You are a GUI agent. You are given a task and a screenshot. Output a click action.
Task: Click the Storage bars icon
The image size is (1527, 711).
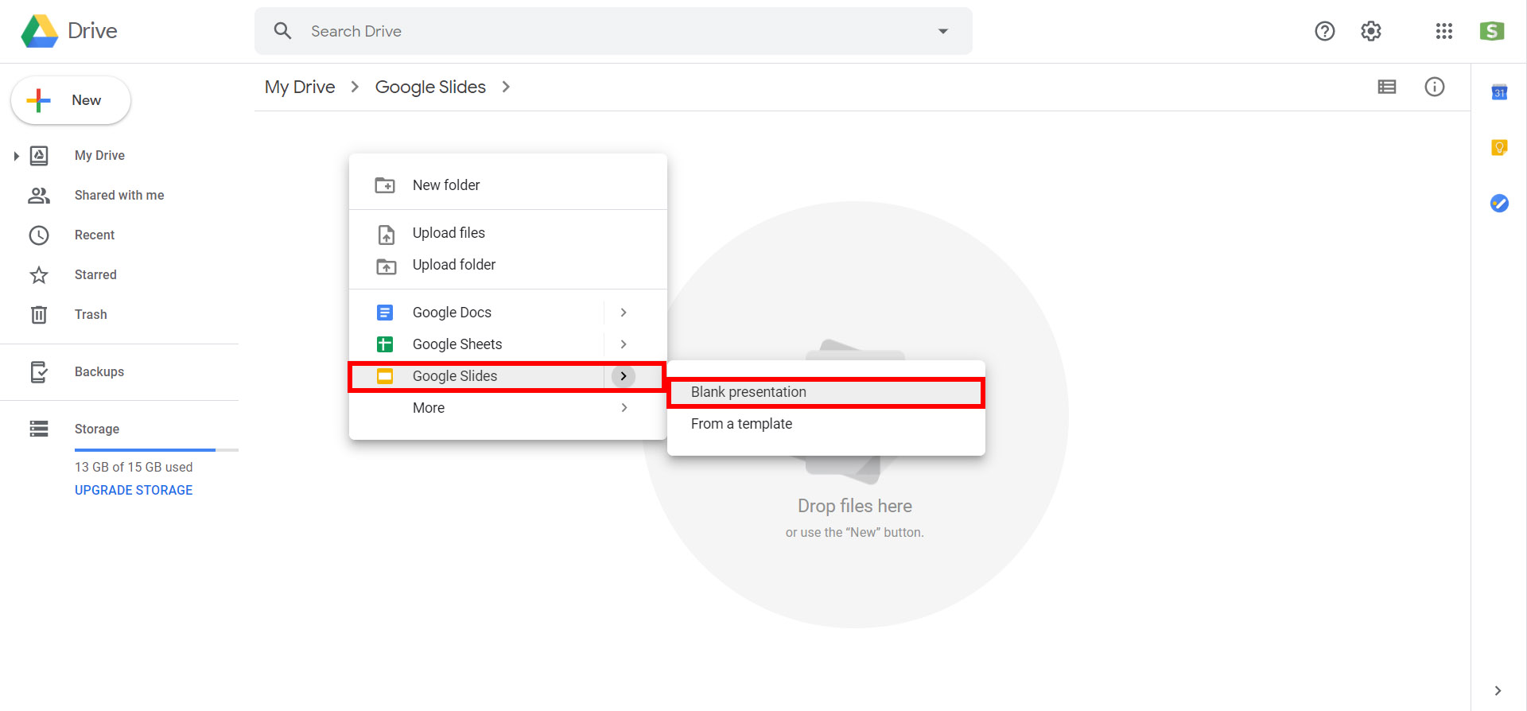(x=39, y=429)
